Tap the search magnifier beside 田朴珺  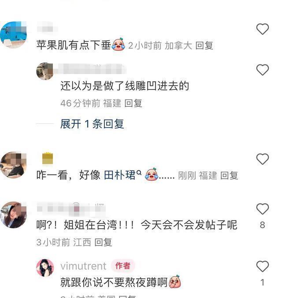(139, 172)
